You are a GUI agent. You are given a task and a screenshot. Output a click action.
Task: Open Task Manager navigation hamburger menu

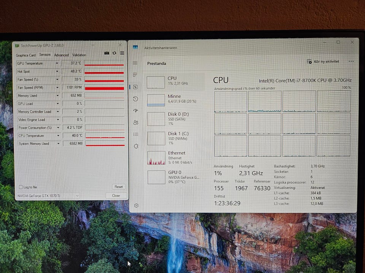pyautogui.click(x=135, y=63)
